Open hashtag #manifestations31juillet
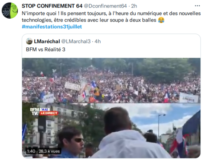The width and height of the screenshot is (205, 161). (x=52, y=27)
